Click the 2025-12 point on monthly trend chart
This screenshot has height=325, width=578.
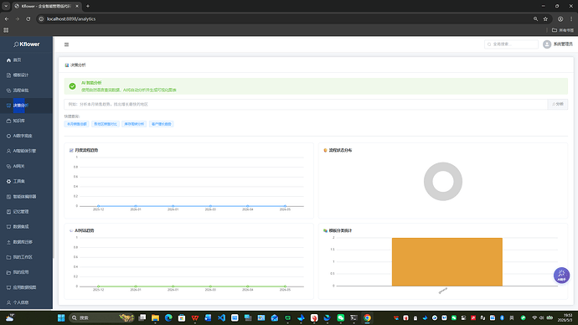click(98, 206)
